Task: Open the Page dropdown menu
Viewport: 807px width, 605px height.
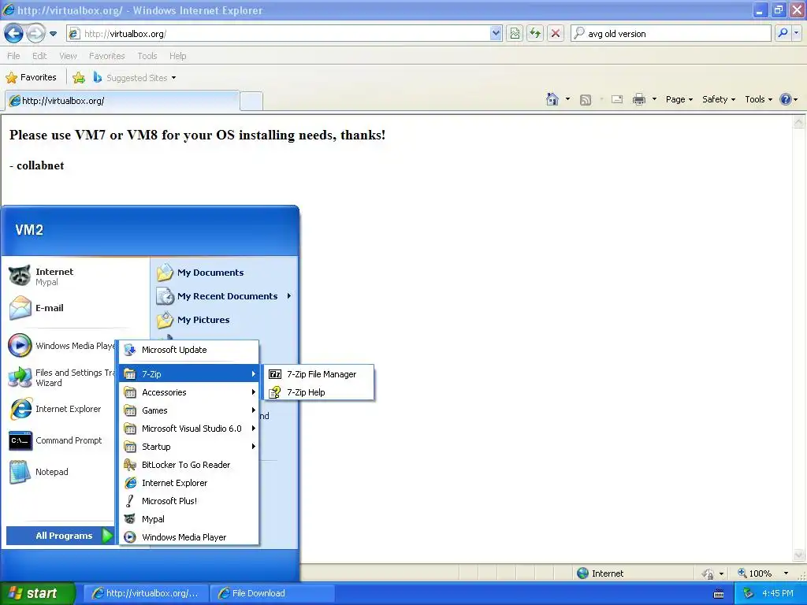Action: [x=679, y=99]
